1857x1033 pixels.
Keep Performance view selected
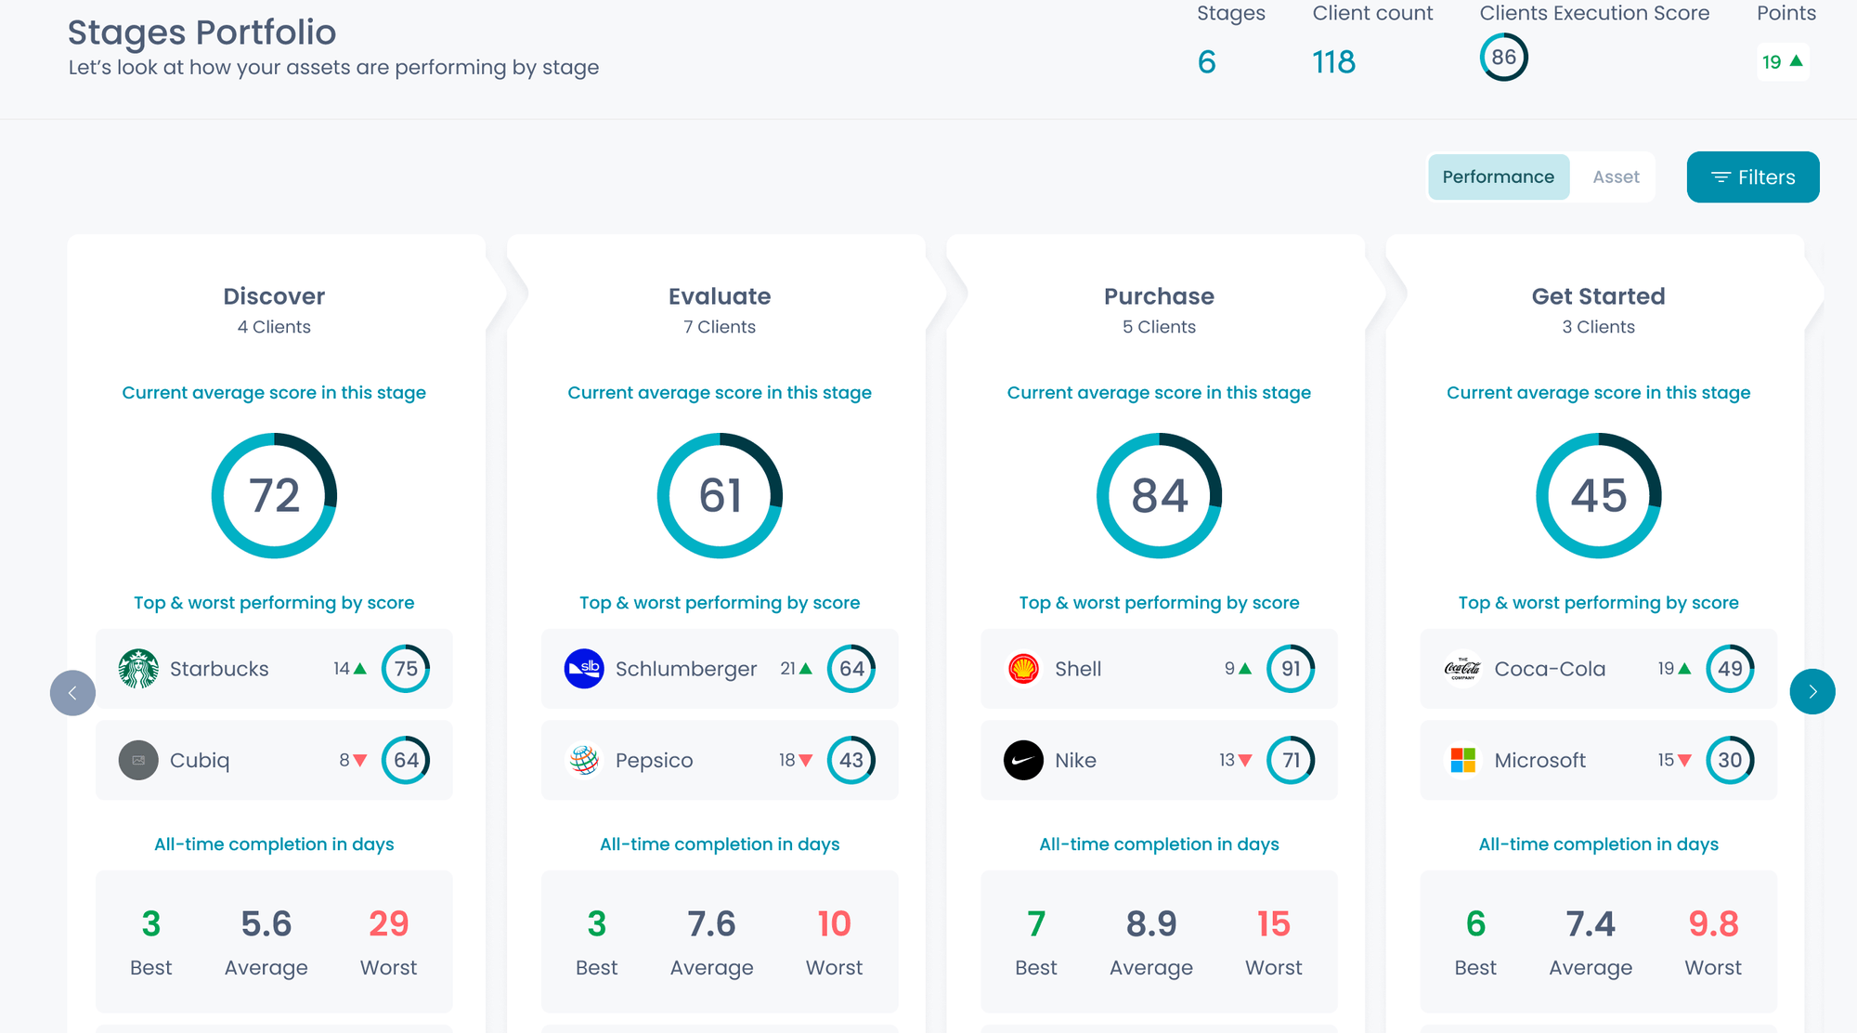1498,177
